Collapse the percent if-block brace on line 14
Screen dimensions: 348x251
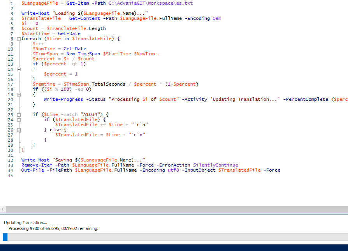(x=18, y=69)
